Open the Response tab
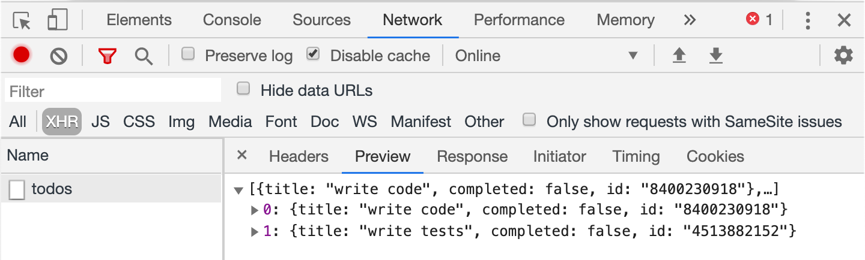This screenshot has width=865, height=260. tap(472, 156)
